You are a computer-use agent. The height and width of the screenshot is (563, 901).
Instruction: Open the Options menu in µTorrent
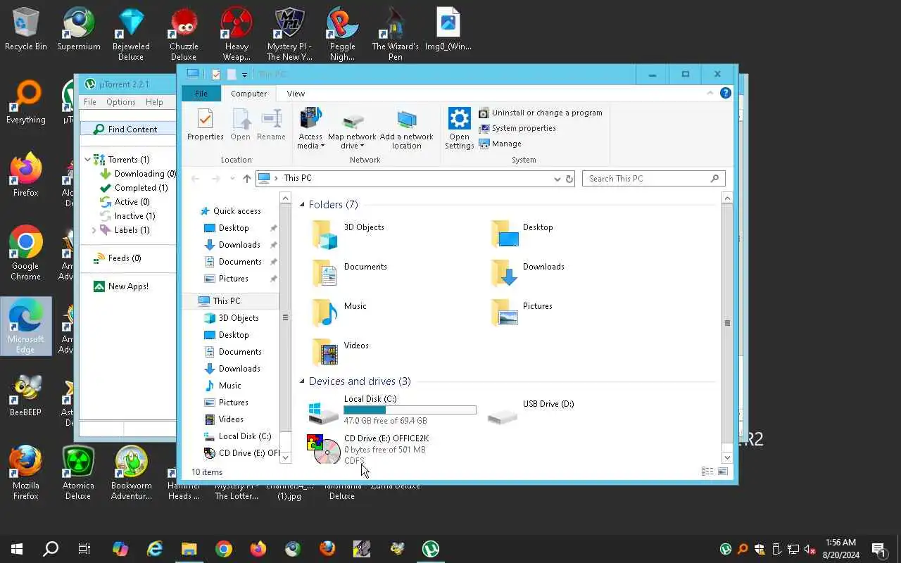tap(121, 102)
